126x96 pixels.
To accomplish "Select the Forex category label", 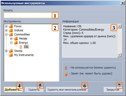I will coord(18,26).
